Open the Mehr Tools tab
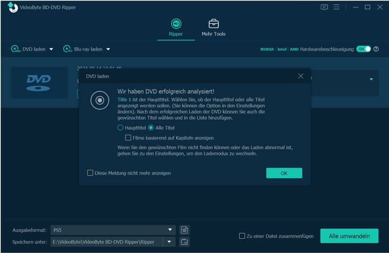Screen dimensions: 389x253 [x=213, y=28]
